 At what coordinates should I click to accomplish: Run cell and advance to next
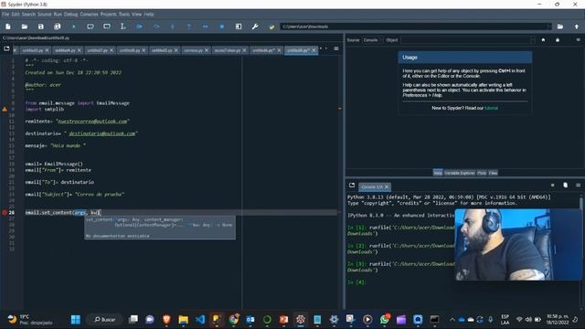[107, 27]
